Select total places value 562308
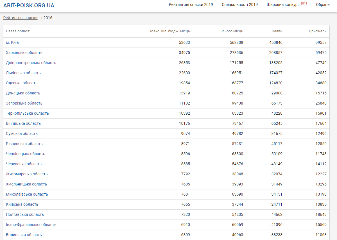The image size is (337, 240). (236, 42)
